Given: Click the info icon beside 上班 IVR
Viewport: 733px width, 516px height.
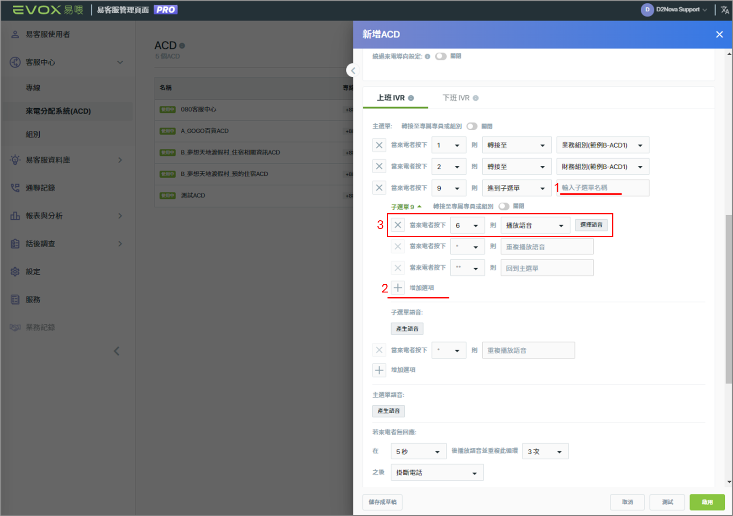Looking at the screenshot, I should (411, 98).
